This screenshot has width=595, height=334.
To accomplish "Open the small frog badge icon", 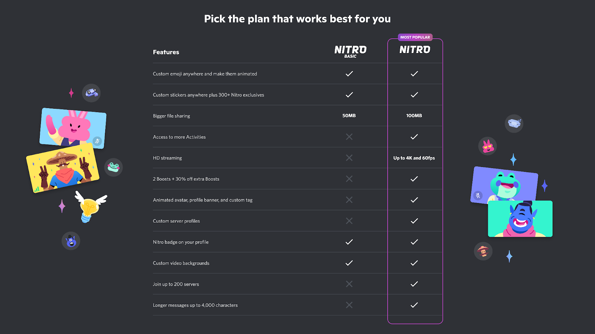I will [113, 168].
